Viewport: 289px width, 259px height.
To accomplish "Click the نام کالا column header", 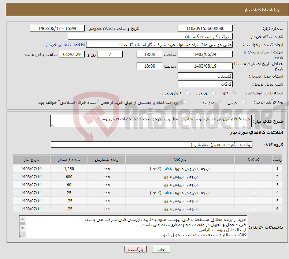I will pos(180,160).
